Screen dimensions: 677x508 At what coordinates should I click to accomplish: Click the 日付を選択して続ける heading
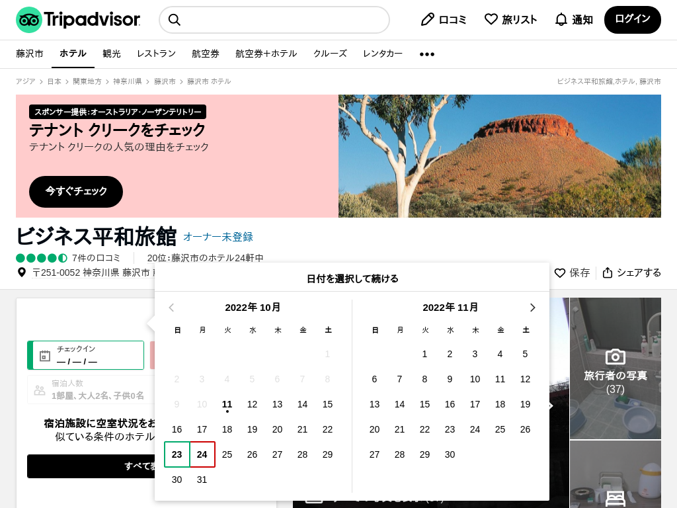pyautogui.click(x=352, y=278)
